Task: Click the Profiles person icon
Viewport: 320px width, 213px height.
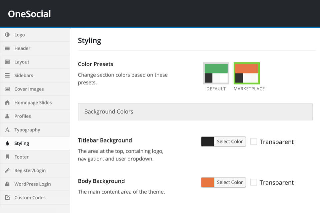Action: (7, 116)
